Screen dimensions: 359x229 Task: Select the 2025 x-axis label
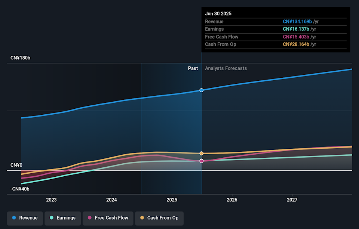[x=172, y=200]
